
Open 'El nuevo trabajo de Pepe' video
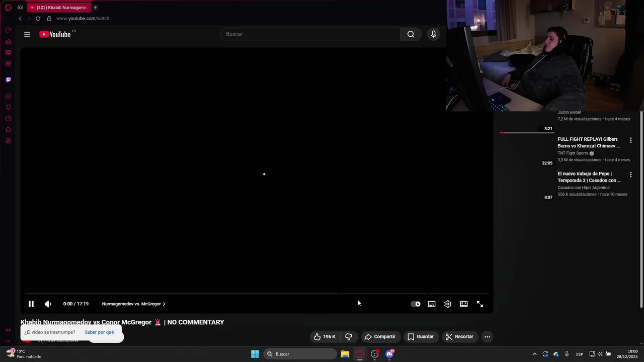pyautogui.click(x=589, y=177)
